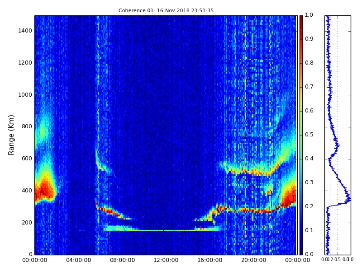Click the 16:00:00 time axis label
362x271 pixels.
point(210,260)
